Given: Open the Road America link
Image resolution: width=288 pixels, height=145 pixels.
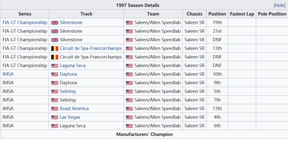Looking at the screenshot, I should [74, 108].
